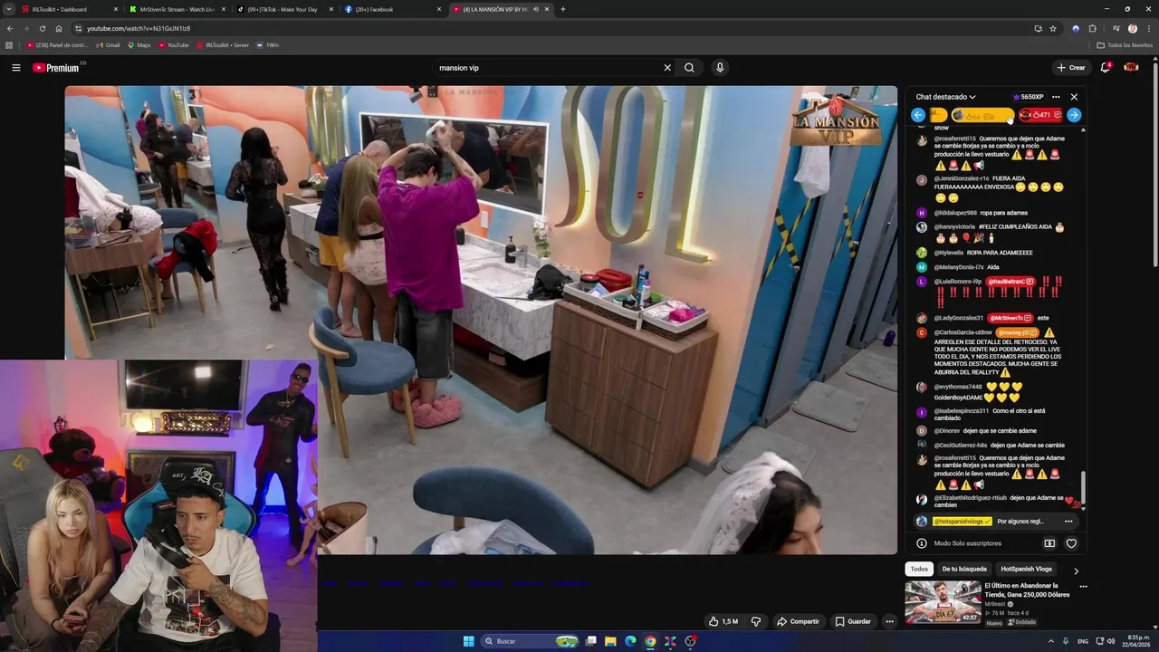Open more actions below the video

click(889, 621)
